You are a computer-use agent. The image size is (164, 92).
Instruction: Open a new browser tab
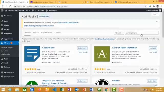pyautogui.click(x=144, y=2)
